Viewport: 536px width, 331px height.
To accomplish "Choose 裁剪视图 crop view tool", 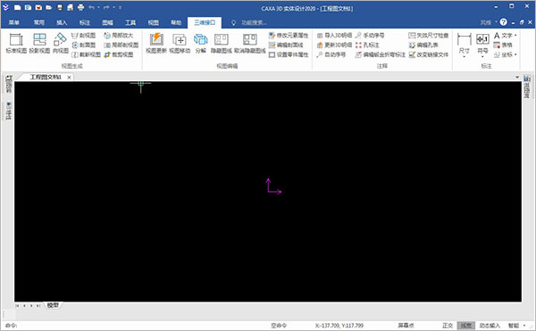I will coord(118,54).
